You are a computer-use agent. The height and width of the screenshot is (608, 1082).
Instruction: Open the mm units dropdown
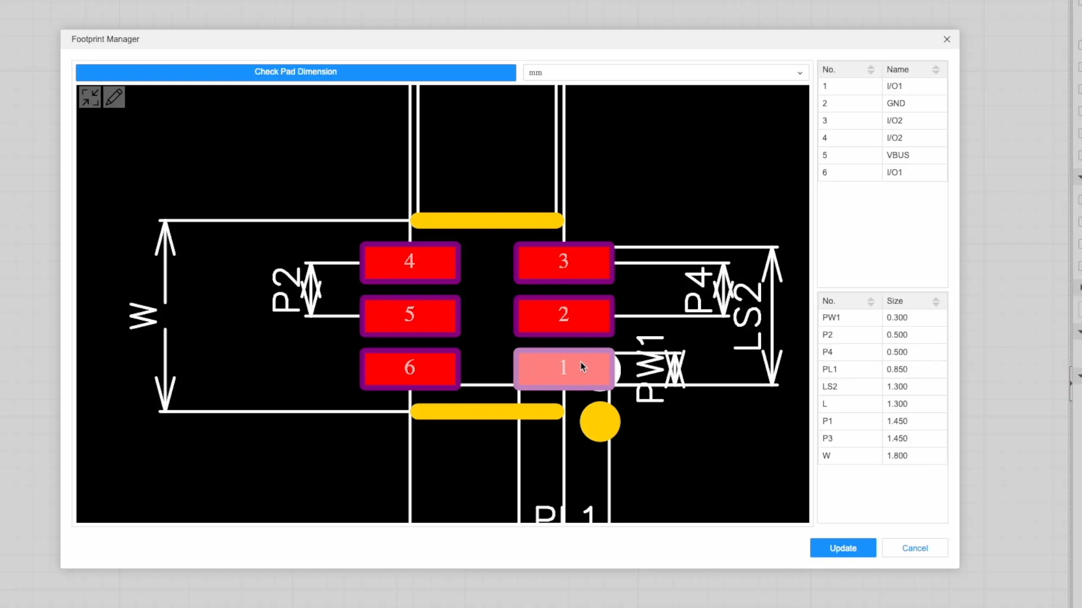pos(666,73)
